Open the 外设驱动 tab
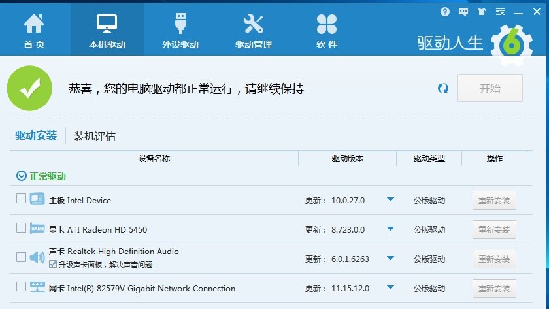The image size is (549, 309). tap(180, 31)
